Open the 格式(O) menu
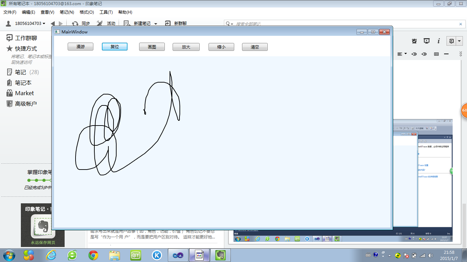467x262 pixels. pyautogui.click(x=86, y=12)
